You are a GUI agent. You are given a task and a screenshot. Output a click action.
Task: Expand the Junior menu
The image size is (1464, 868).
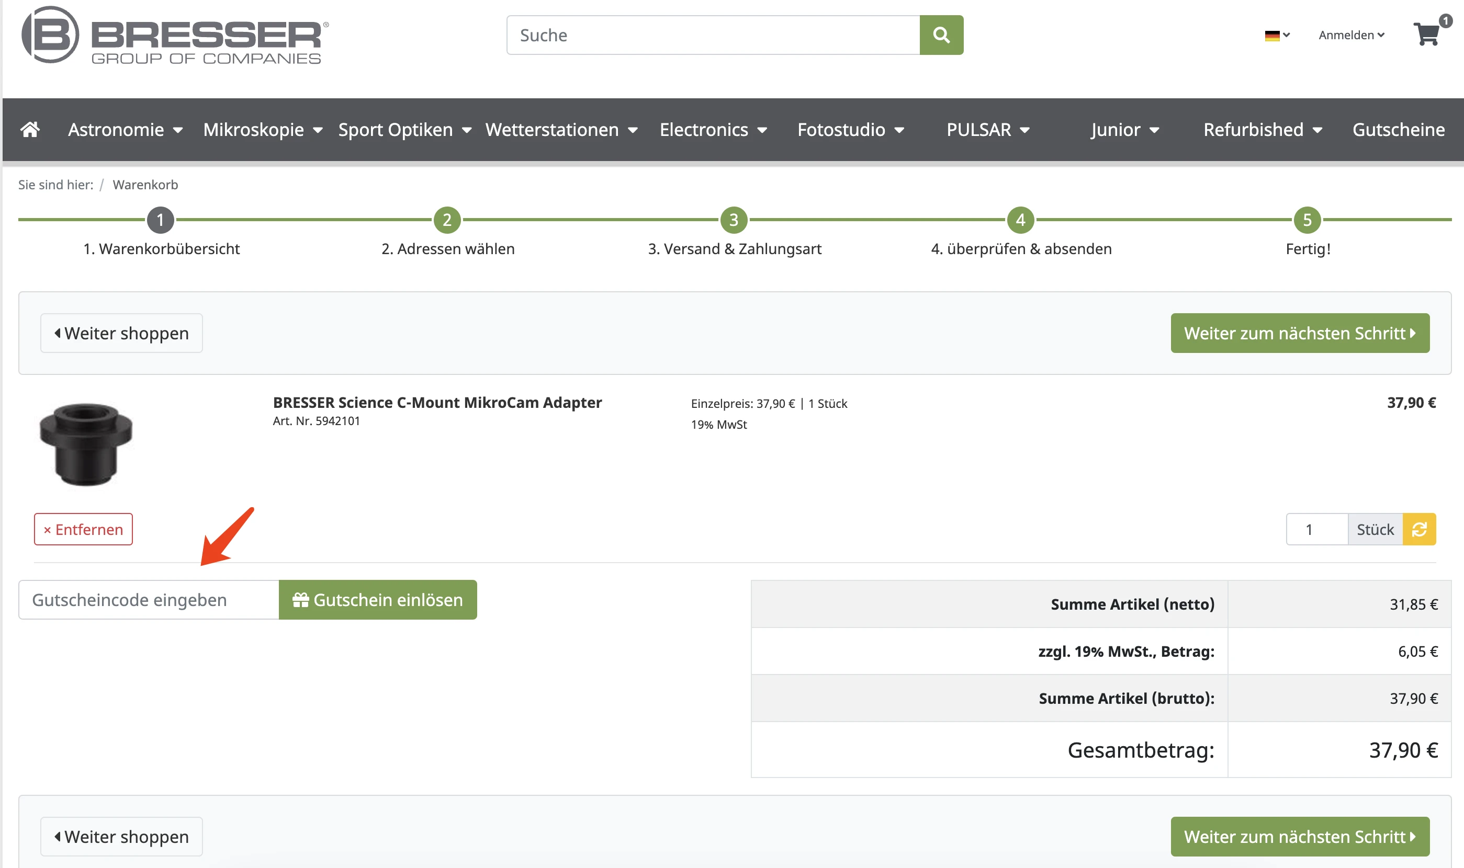(1124, 129)
